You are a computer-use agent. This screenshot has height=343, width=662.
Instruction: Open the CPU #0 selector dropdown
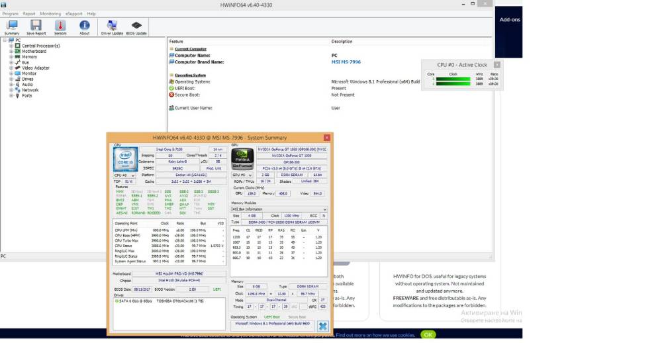[124, 175]
